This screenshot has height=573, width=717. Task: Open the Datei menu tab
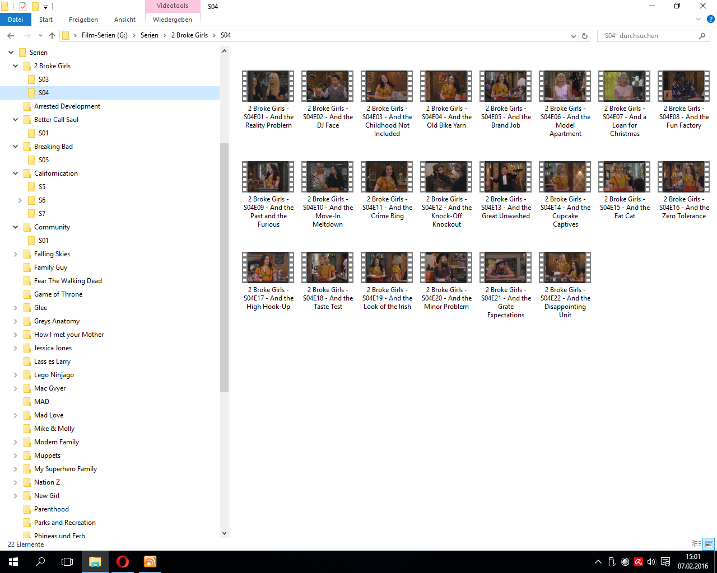click(16, 20)
